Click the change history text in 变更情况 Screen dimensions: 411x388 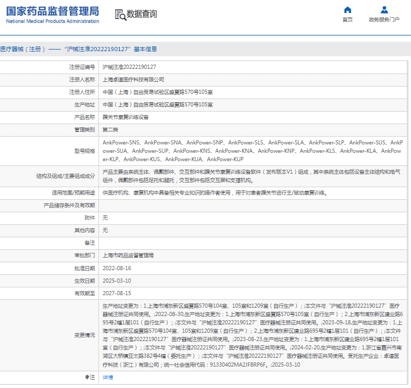coord(253,335)
